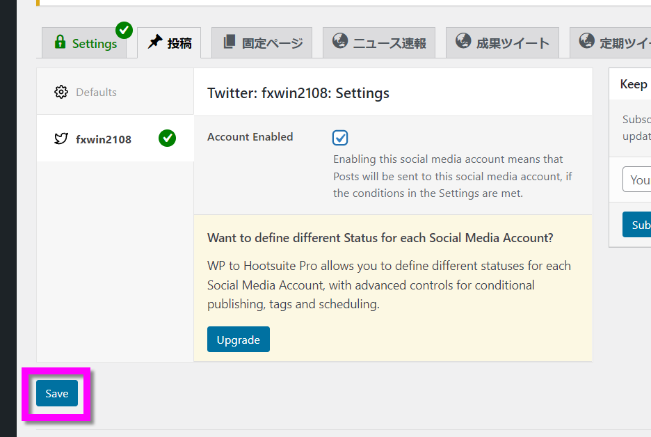Open the 固定ページ tab
Image resolution: width=651 pixels, height=437 pixels.
click(262, 42)
